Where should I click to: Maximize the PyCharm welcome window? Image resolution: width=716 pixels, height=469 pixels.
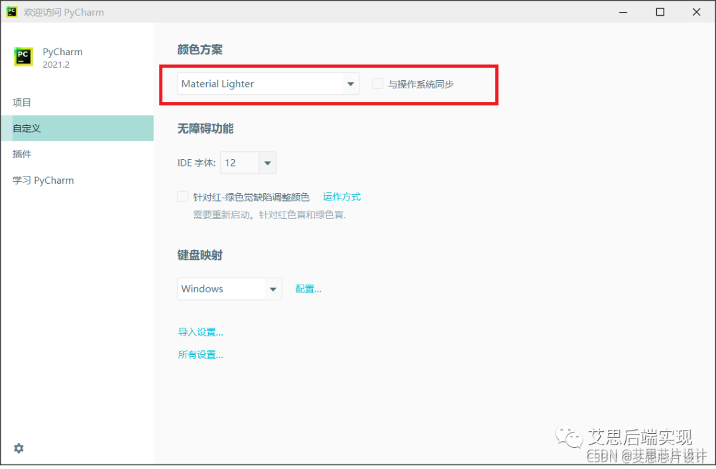pyautogui.click(x=660, y=12)
